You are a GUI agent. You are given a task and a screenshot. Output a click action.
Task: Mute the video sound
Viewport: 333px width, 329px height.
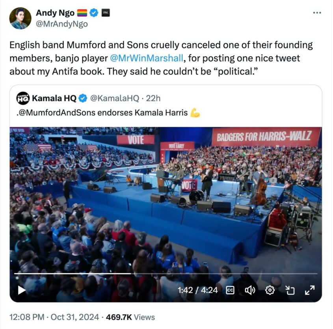[250, 290]
